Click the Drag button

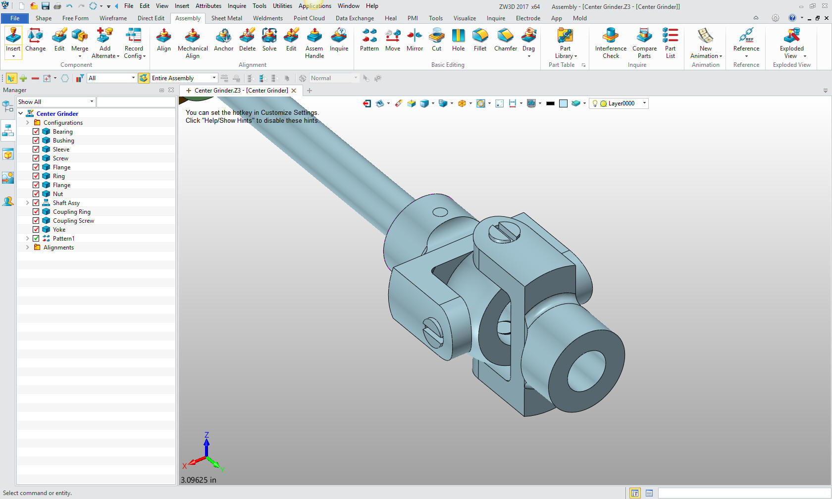tap(528, 43)
